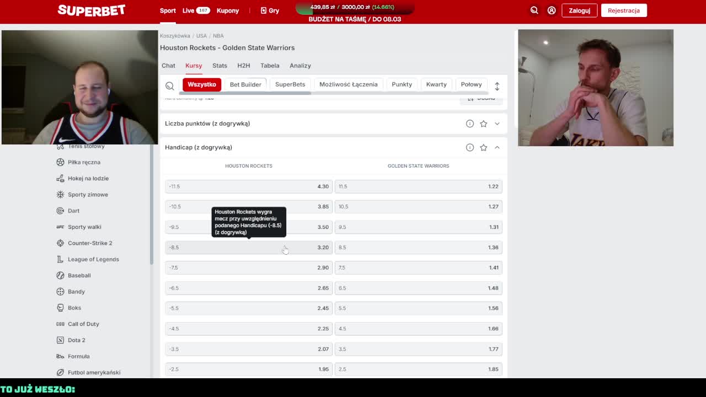Open Kupony menu
706x397 pixels.
[228, 10]
